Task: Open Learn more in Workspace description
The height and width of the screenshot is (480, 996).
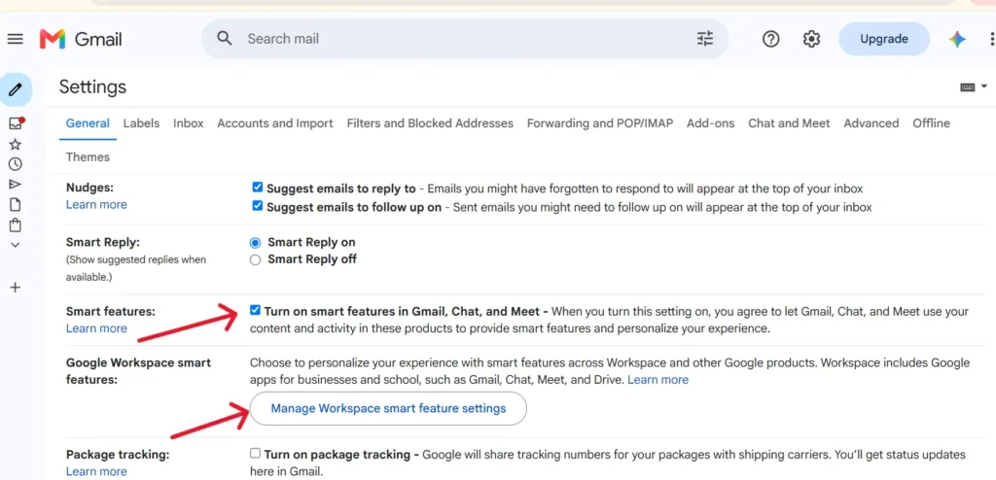Action: (658, 380)
